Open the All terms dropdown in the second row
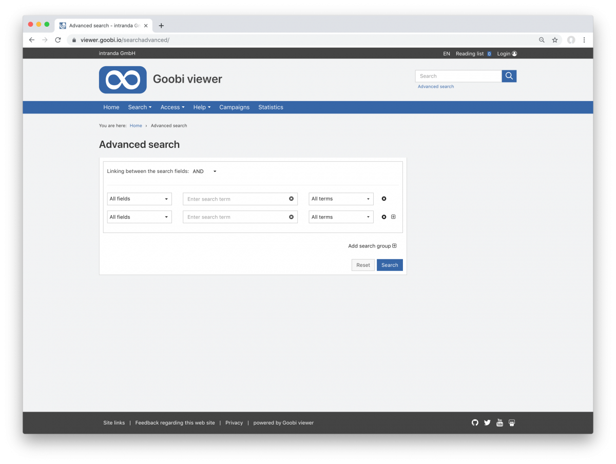Image resolution: width=616 pixels, height=464 pixels. [x=341, y=217]
